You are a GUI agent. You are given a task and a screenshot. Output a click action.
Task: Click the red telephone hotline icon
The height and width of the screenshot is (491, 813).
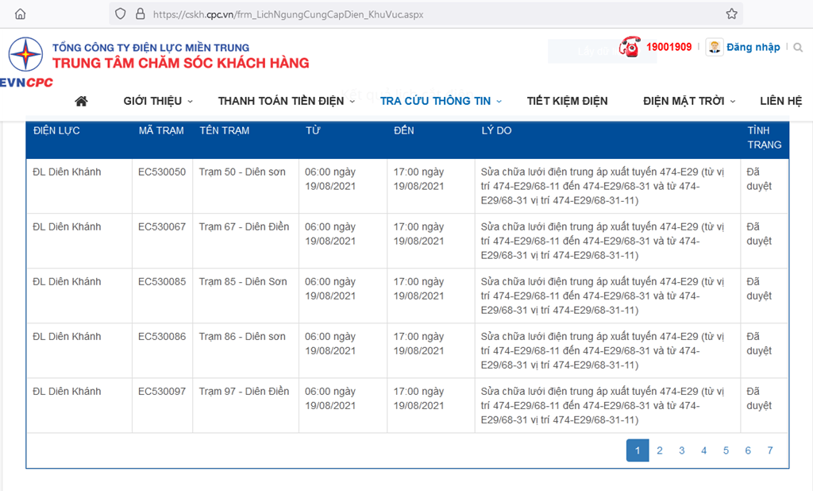[x=630, y=47]
